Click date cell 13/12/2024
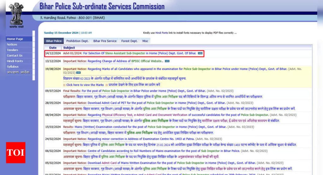 click(53, 61)
